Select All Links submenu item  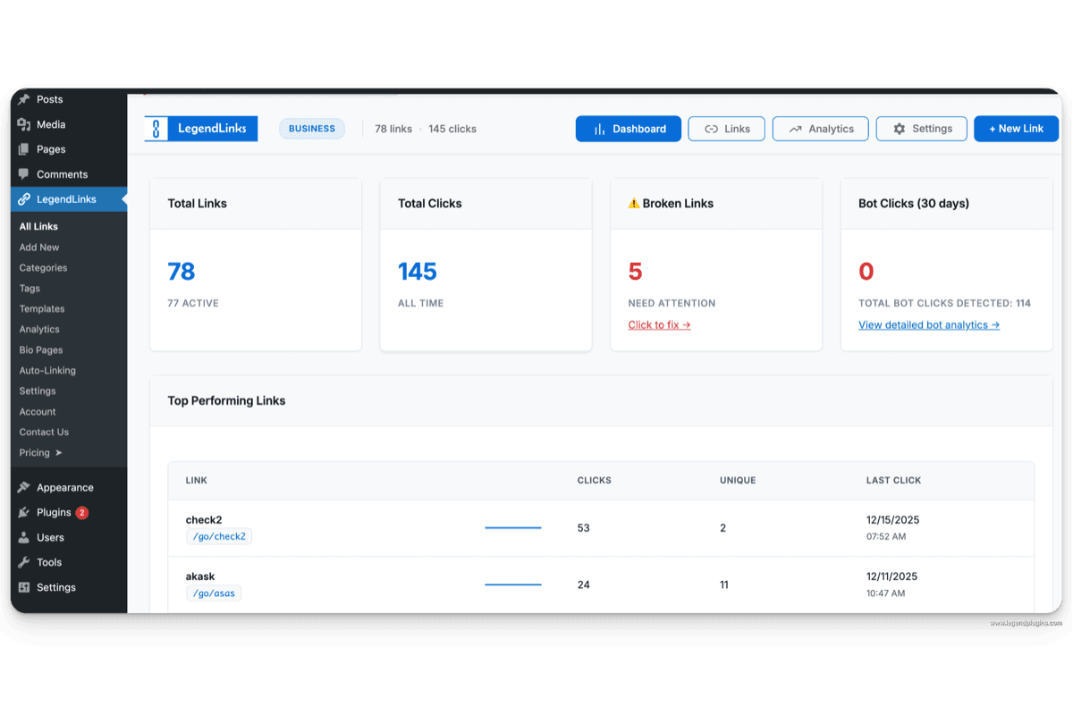click(38, 226)
